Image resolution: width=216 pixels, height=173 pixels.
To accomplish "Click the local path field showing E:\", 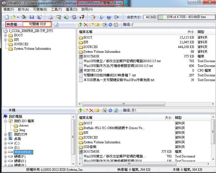I will 174,110.
